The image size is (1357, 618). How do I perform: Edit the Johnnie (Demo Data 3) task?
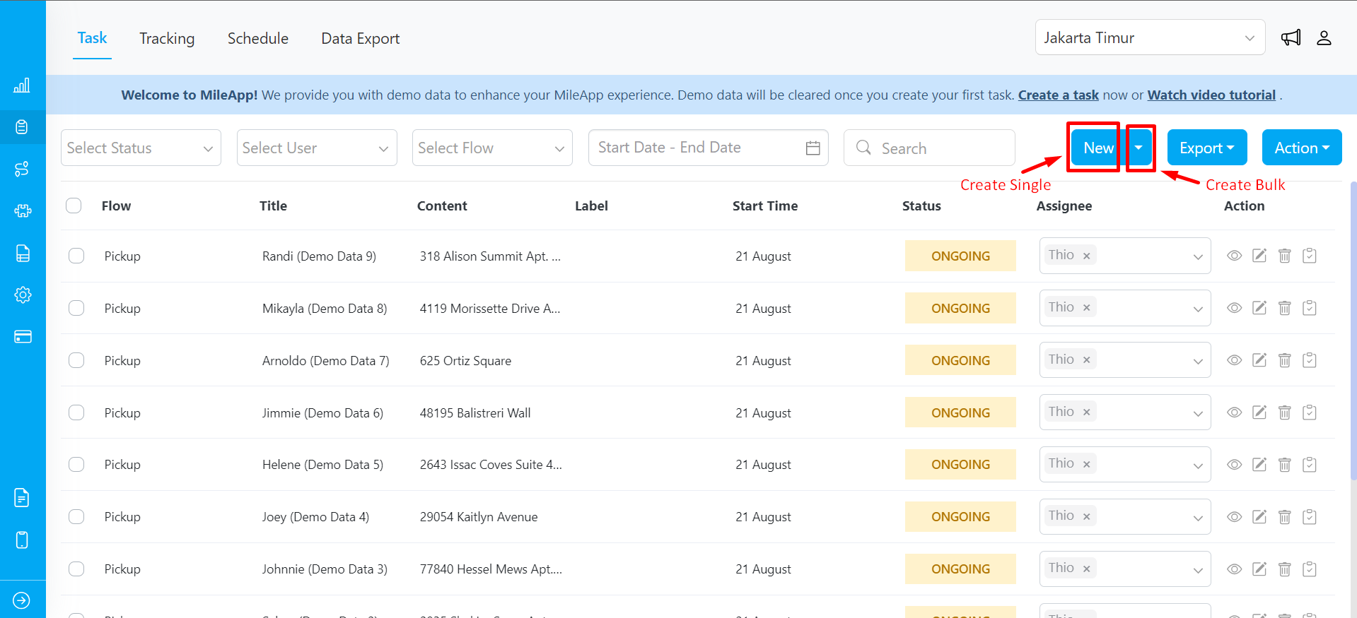(1259, 569)
